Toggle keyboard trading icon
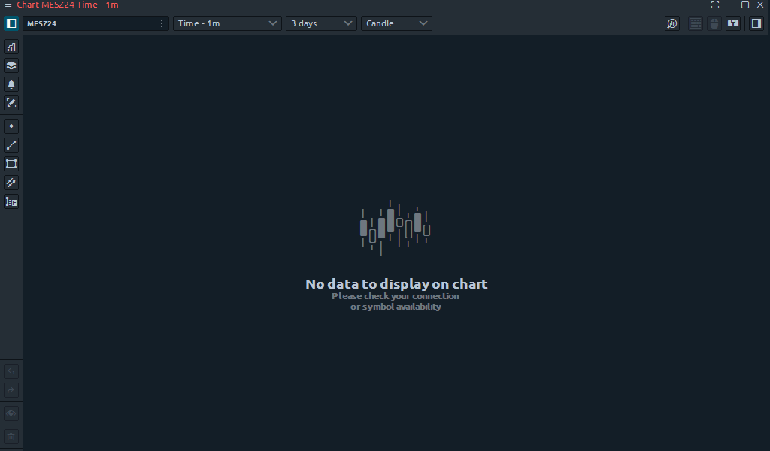The height and width of the screenshot is (451, 770). point(696,23)
